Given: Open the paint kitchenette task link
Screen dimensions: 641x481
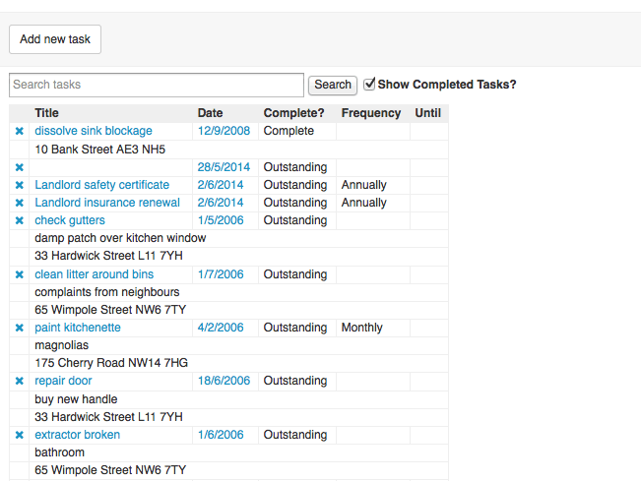Looking at the screenshot, I should 78,328.
